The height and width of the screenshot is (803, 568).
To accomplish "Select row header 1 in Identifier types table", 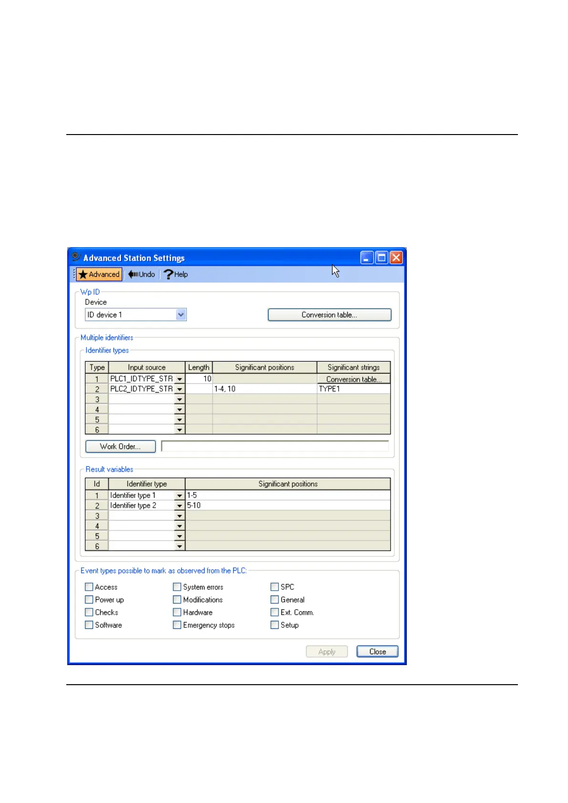I will (x=97, y=379).
